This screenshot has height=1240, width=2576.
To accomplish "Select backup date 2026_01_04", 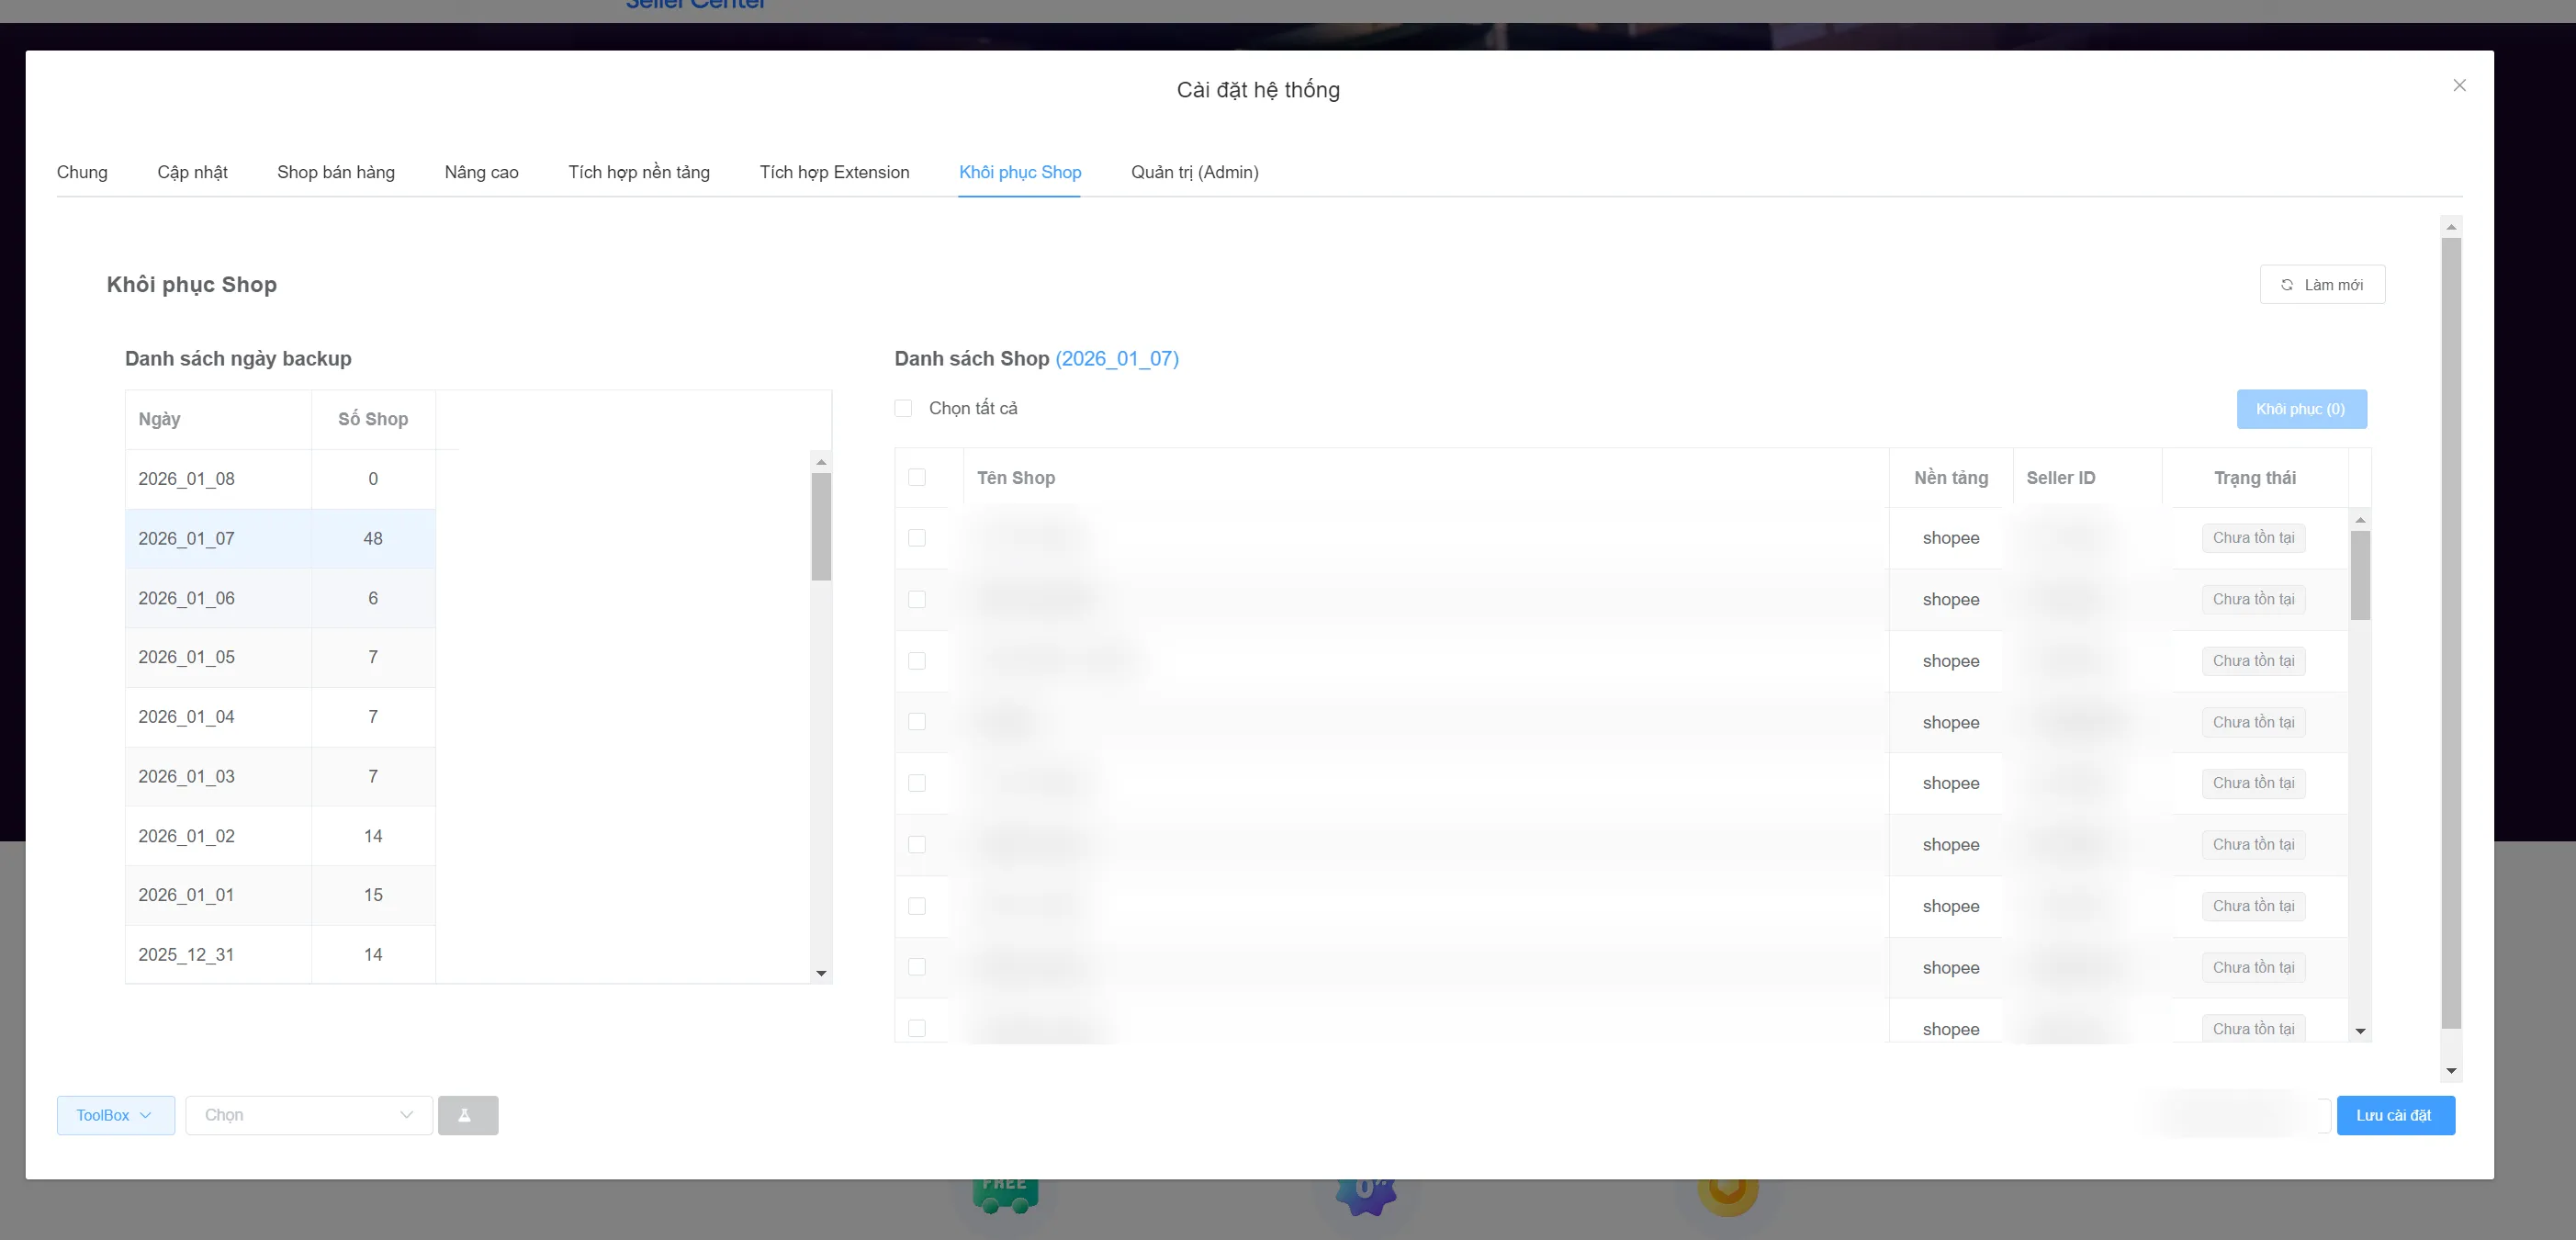I will pyautogui.click(x=280, y=717).
